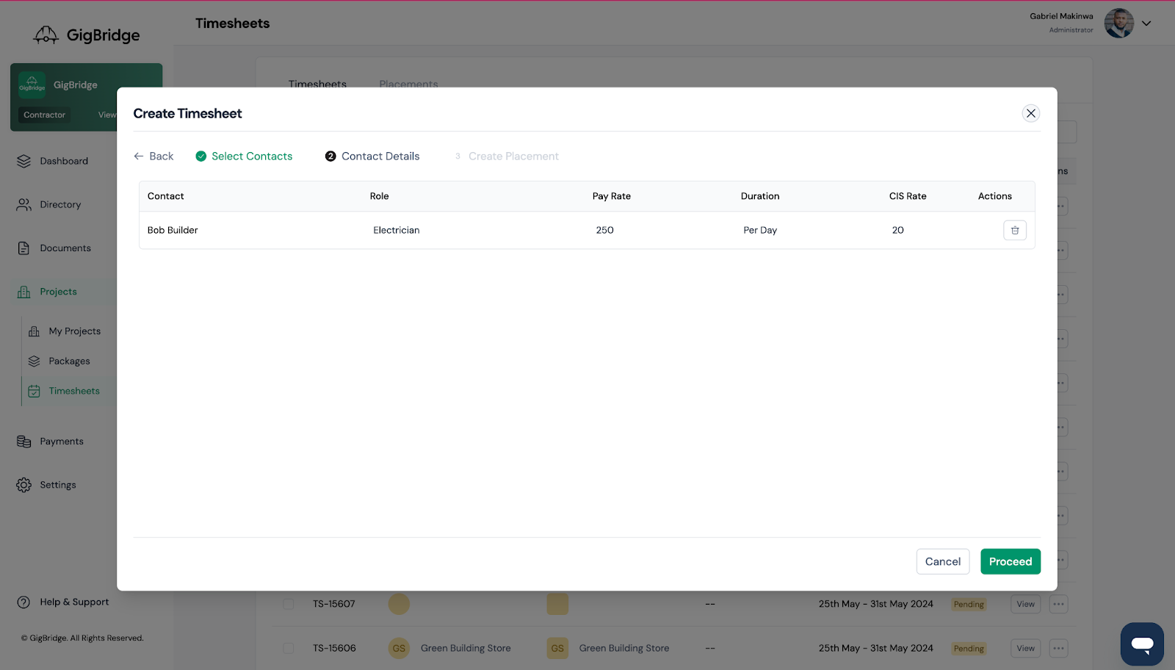Click the Projects building icon
Image resolution: width=1175 pixels, height=670 pixels.
coord(24,292)
